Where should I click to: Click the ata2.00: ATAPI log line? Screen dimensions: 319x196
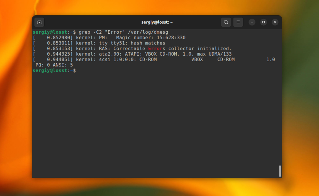click(132, 54)
